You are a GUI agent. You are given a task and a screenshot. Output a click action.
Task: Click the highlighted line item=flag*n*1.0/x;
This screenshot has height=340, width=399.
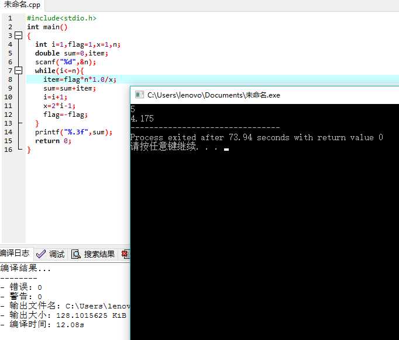pos(80,79)
